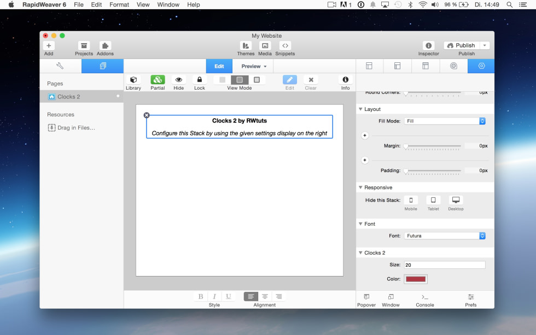Open second inspector layout tab
The height and width of the screenshot is (335, 536).
point(397,66)
